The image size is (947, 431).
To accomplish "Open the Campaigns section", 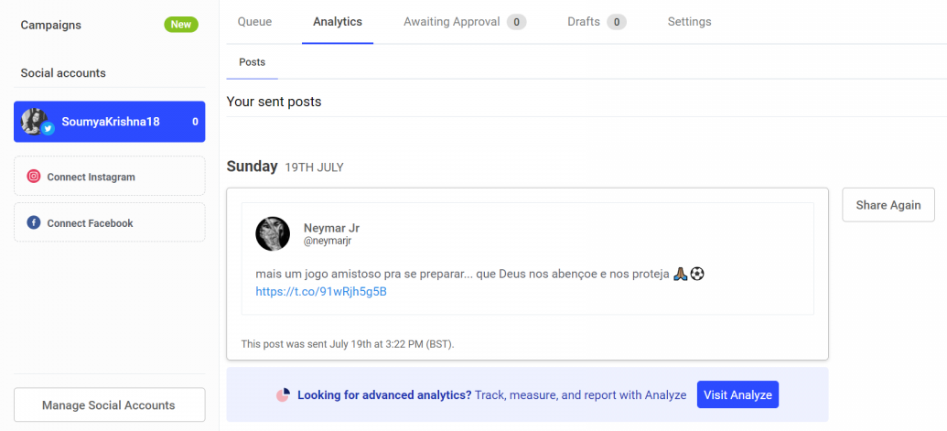I will [50, 25].
